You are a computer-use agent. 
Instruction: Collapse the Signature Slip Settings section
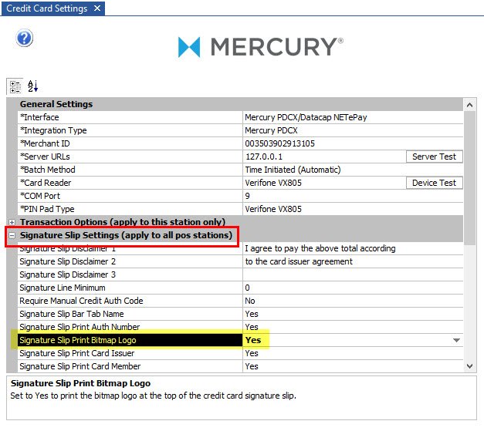12,235
